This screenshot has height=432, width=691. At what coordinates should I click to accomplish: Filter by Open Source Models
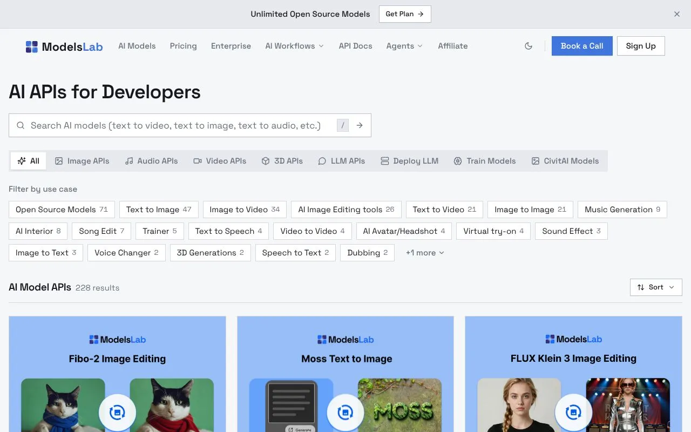pyautogui.click(x=62, y=210)
